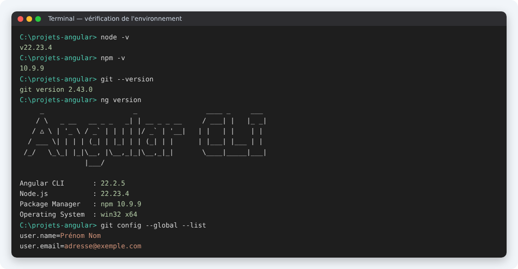Click the 'git config --global --list' command

pos(153,225)
